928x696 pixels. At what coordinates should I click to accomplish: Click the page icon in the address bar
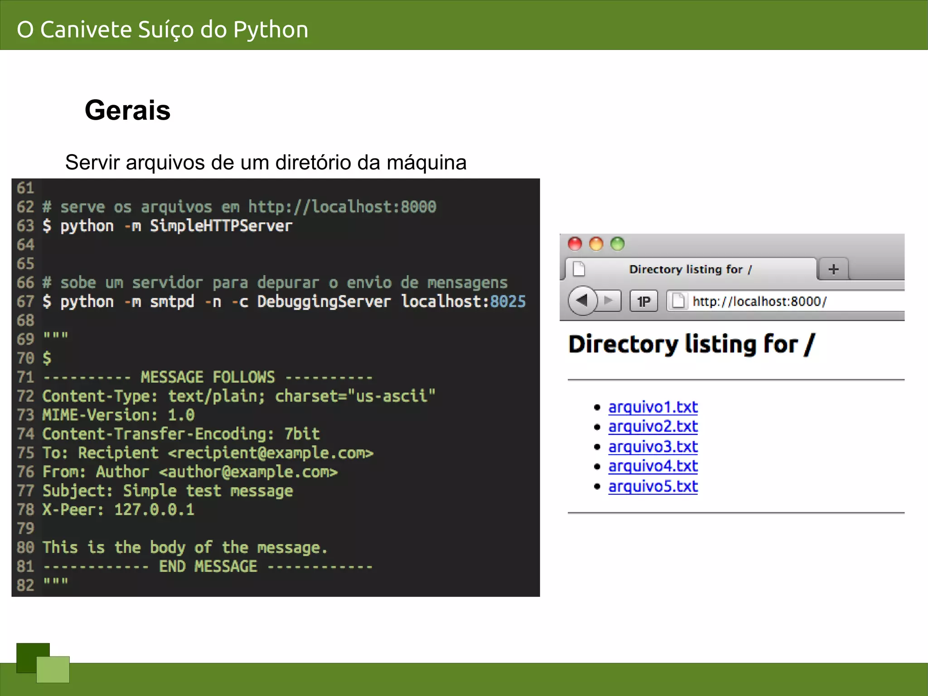pyautogui.click(x=678, y=301)
